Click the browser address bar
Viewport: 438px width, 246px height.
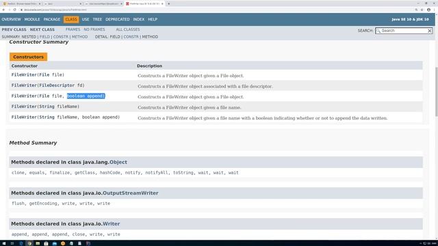[x=215, y=10]
